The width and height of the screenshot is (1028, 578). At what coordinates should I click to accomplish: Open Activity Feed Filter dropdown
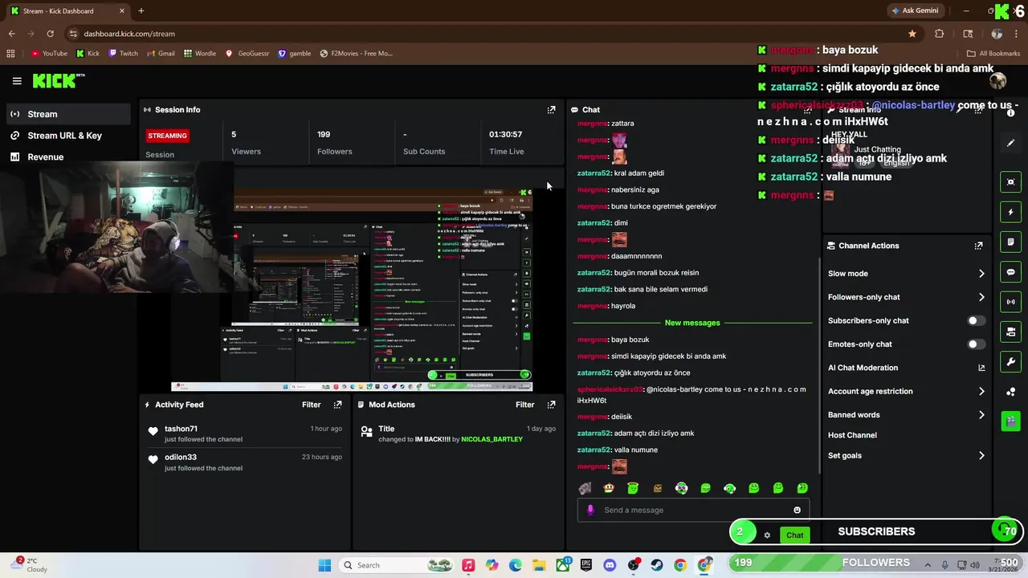click(311, 405)
